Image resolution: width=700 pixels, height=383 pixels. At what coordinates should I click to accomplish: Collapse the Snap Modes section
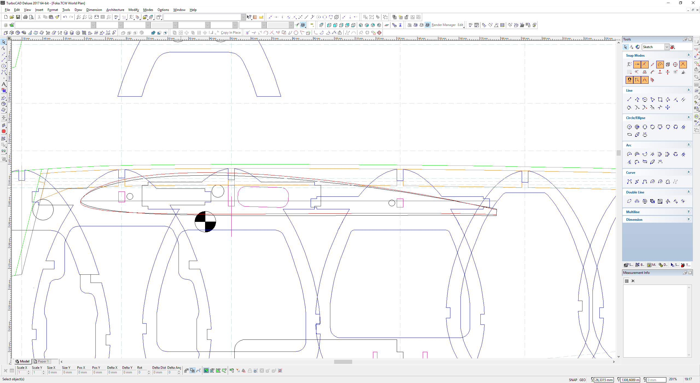689,55
